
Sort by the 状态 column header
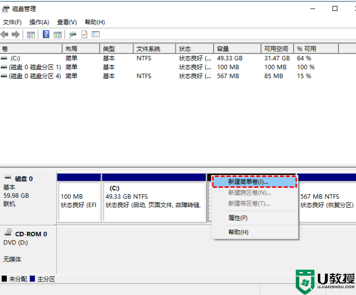[x=195, y=49]
